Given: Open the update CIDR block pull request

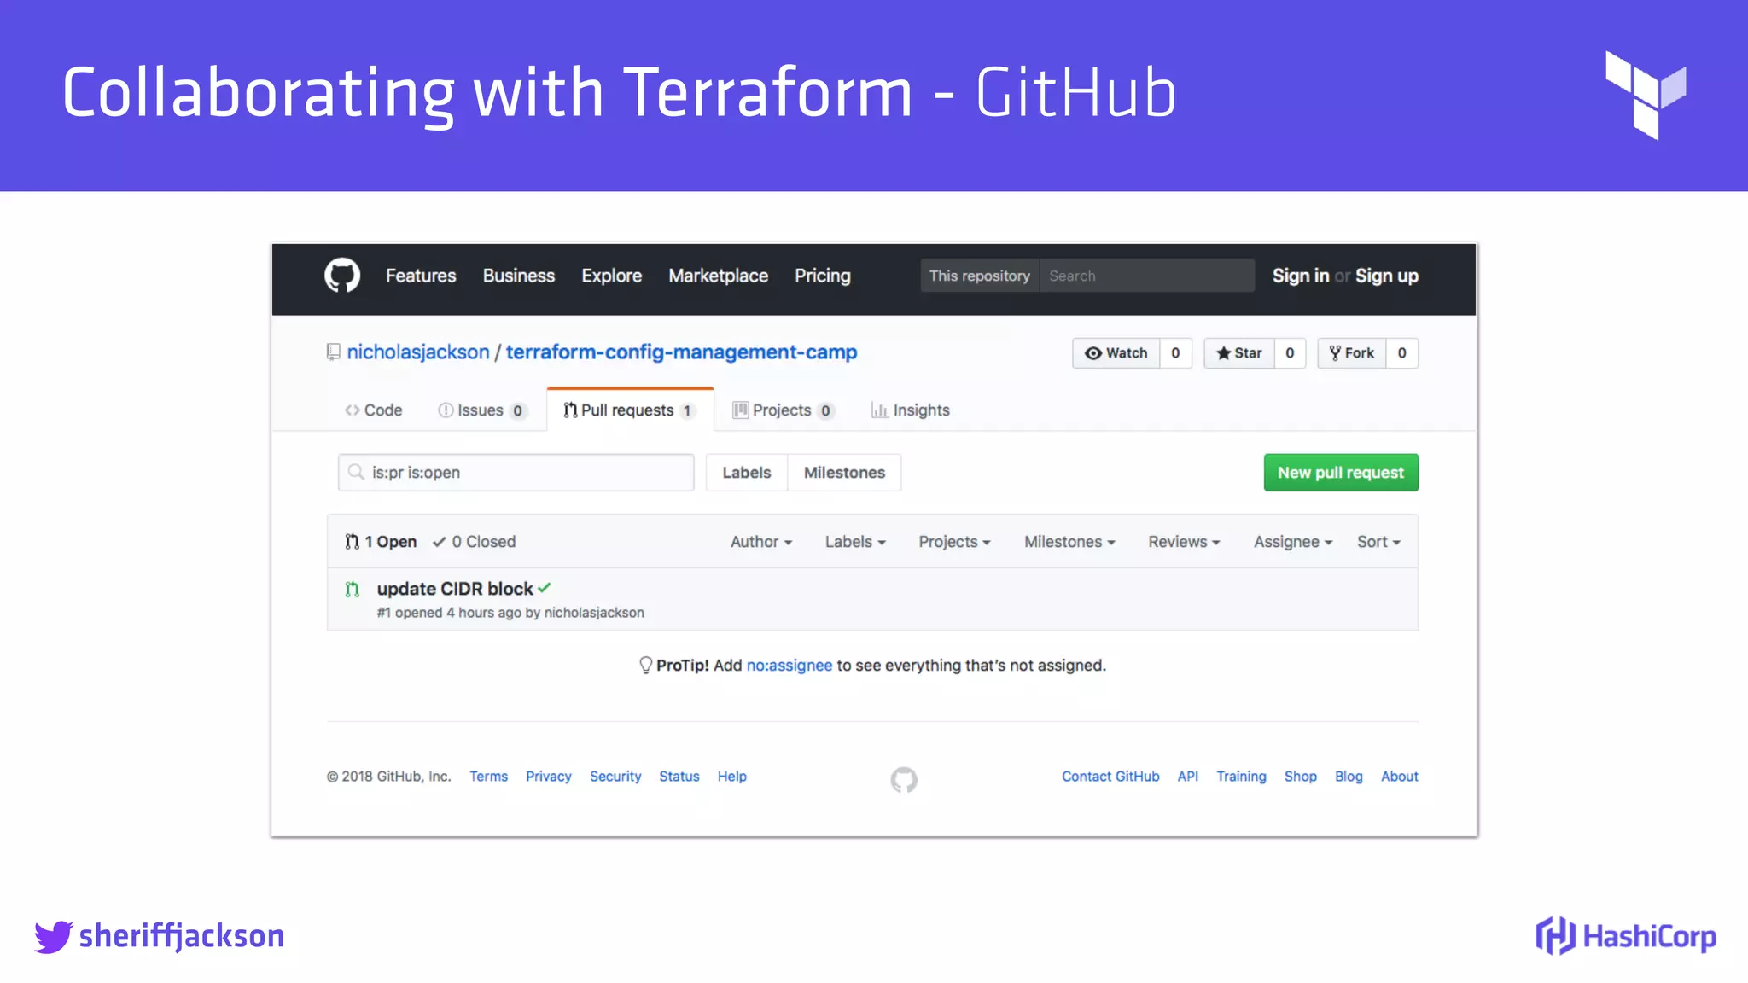Looking at the screenshot, I should [455, 589].
